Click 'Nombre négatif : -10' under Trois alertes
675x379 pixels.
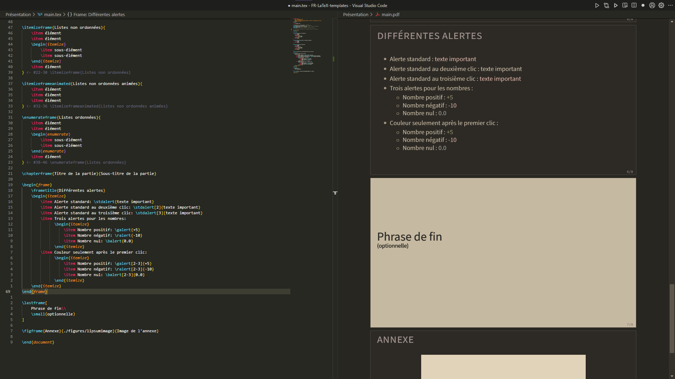[x=430, y=105]
